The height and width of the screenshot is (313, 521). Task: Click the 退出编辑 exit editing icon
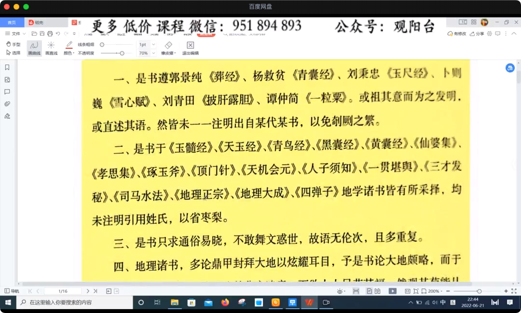(190, 48)
